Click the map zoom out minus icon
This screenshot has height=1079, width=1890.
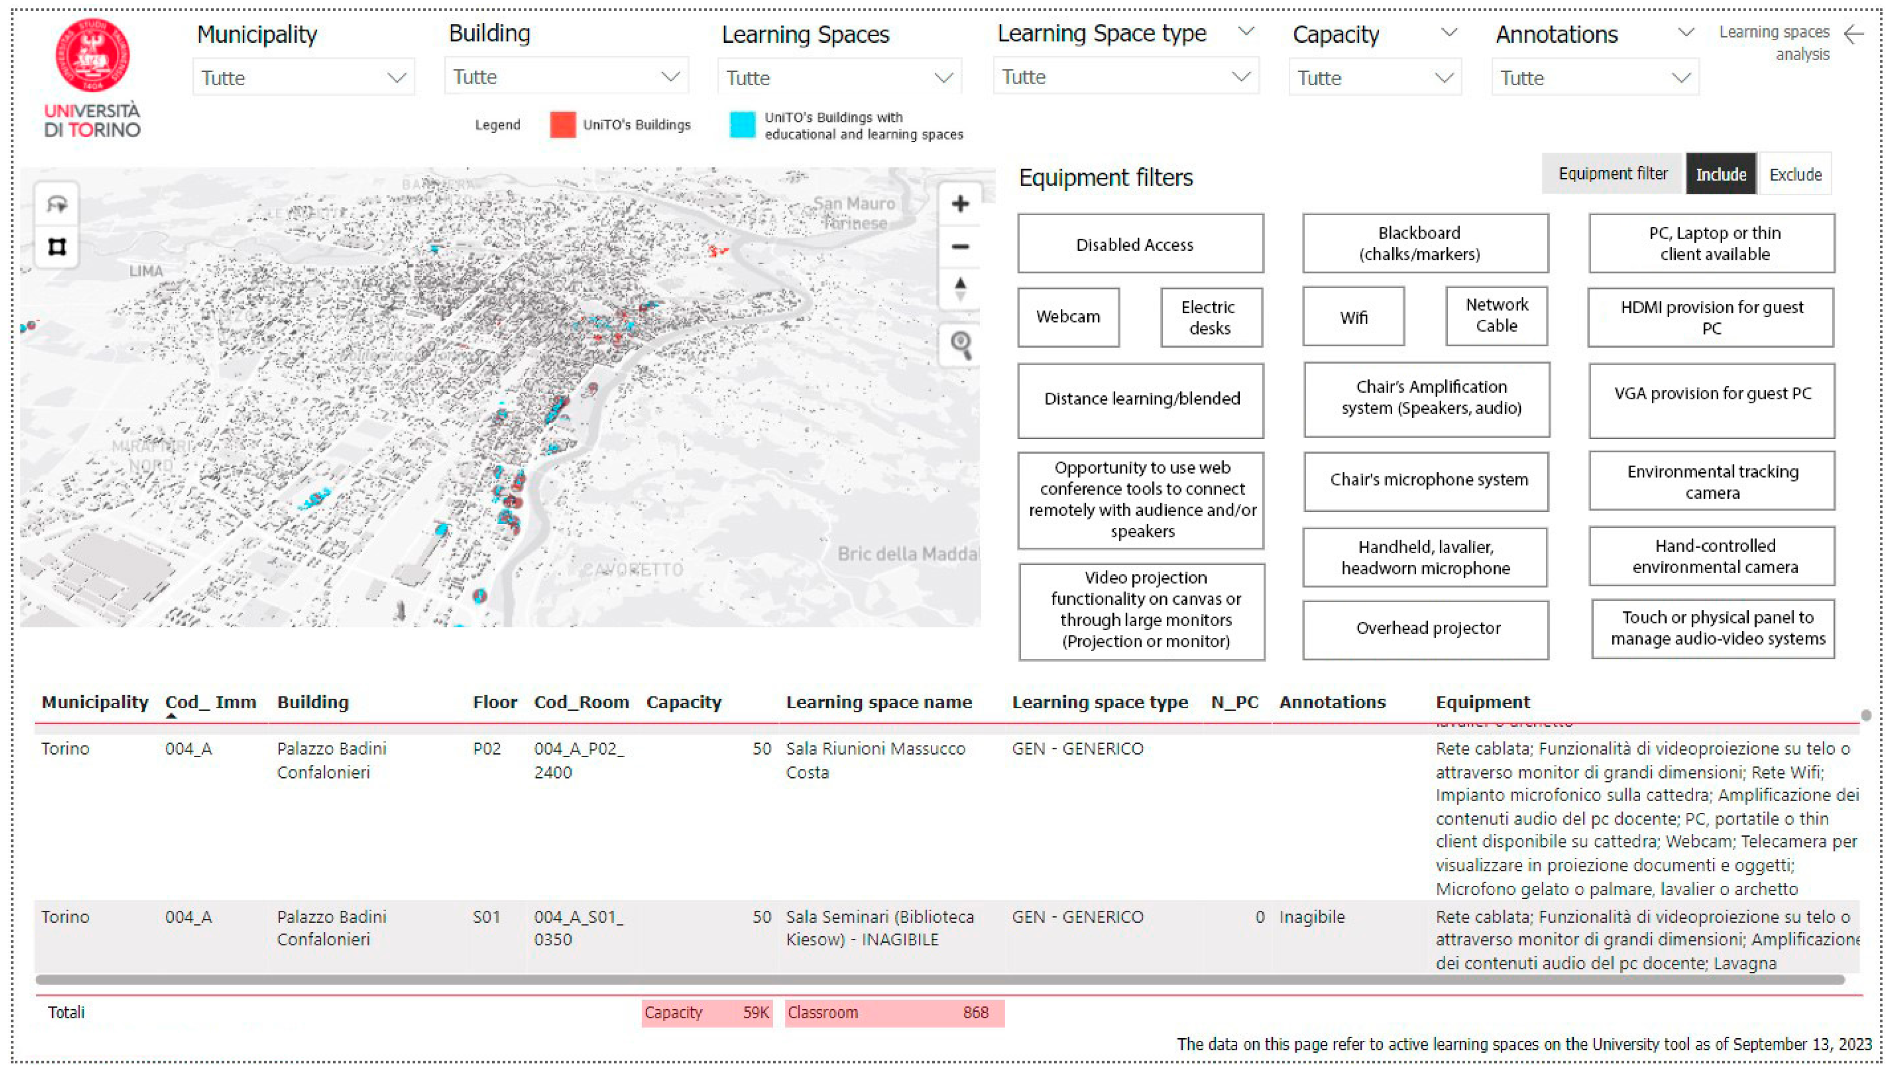pyautogui.click(x=960, y=247)
